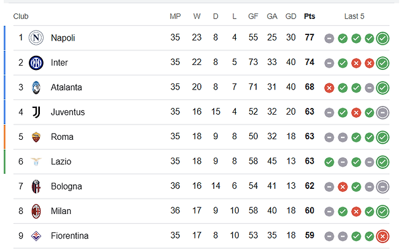The width and height of the screenshot is (404, 249).
Task: Click the Lazio club crest icon
Action: coord(36,162)
